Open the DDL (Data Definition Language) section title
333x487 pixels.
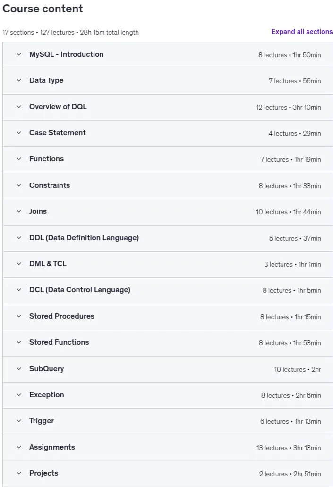[84, 238]
